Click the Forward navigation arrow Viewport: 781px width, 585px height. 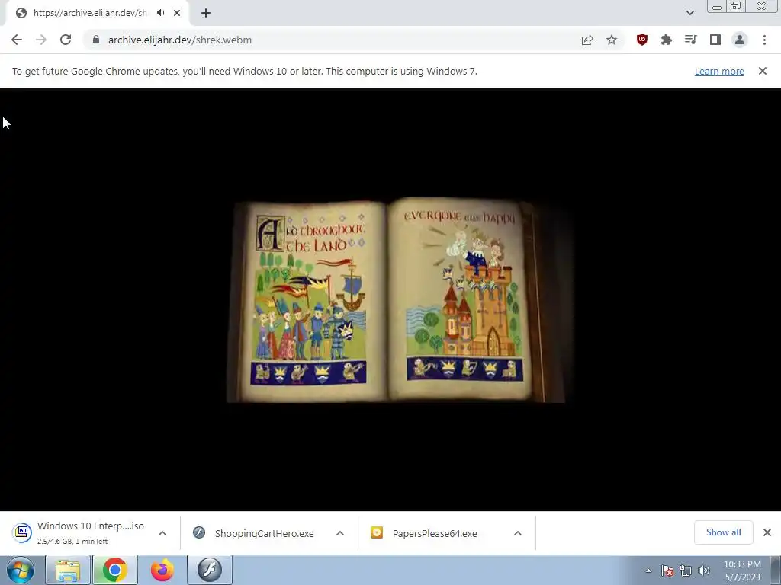[x=41, y=40]
